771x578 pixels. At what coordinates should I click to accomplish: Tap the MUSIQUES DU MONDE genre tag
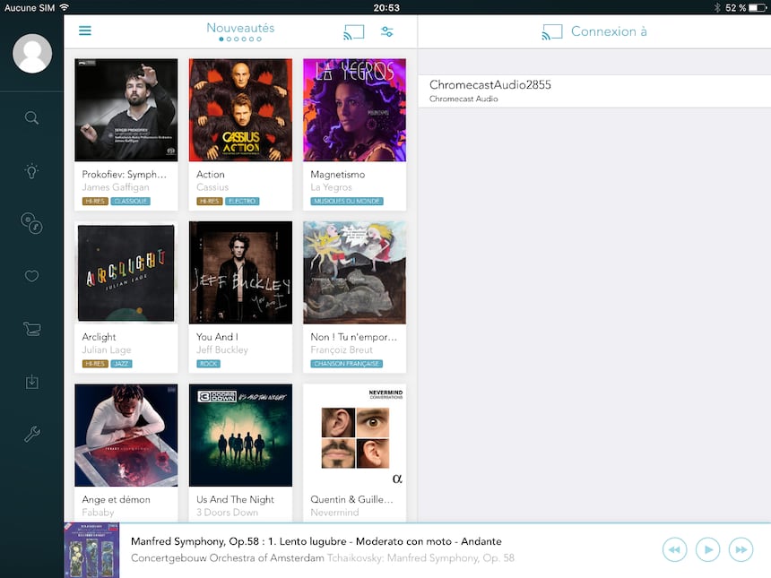(347, 201)
